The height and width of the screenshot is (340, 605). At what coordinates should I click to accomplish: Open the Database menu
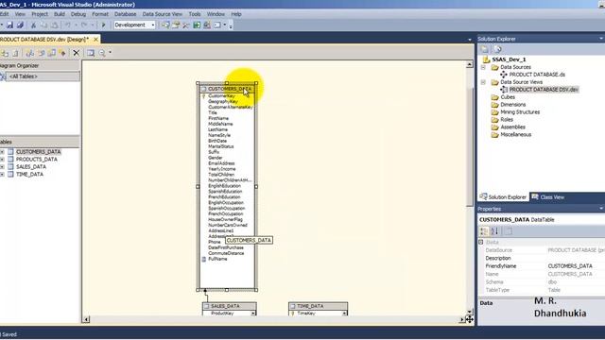point(126,14)
